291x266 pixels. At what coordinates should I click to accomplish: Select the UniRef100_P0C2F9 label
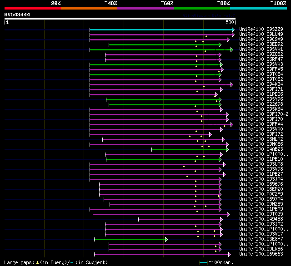[261, 194]
